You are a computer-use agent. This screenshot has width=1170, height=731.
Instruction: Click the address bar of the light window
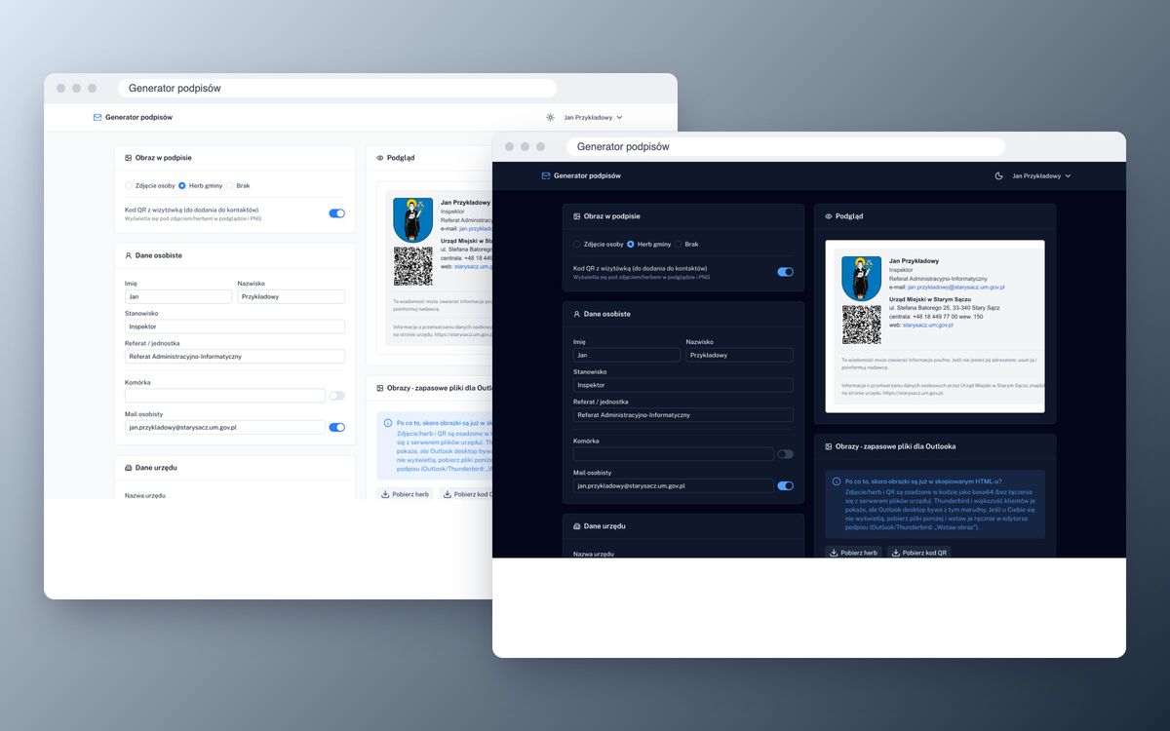coord(336,88)
